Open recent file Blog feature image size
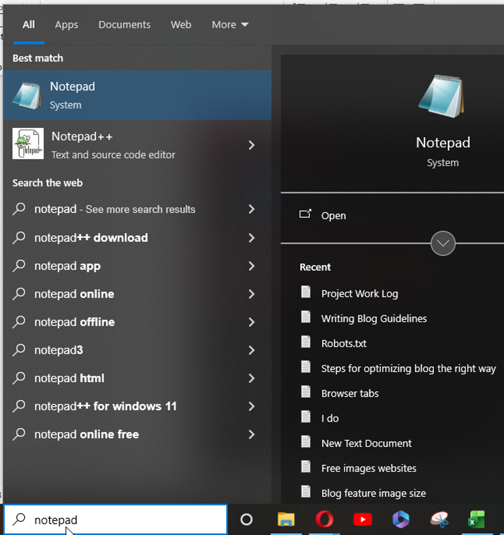This screenshot has height=535, width=504. click(374, 493)
